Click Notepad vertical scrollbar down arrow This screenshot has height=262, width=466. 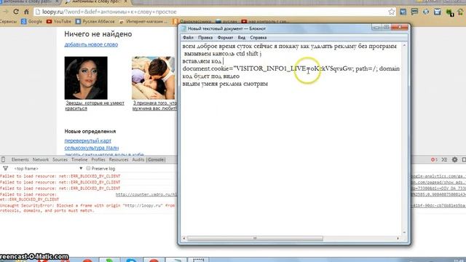404,233
